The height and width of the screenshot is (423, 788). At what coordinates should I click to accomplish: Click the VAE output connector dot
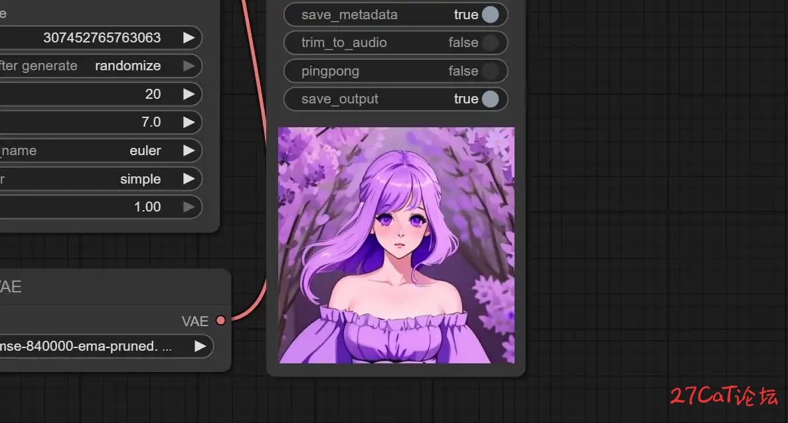pos(220,321)
